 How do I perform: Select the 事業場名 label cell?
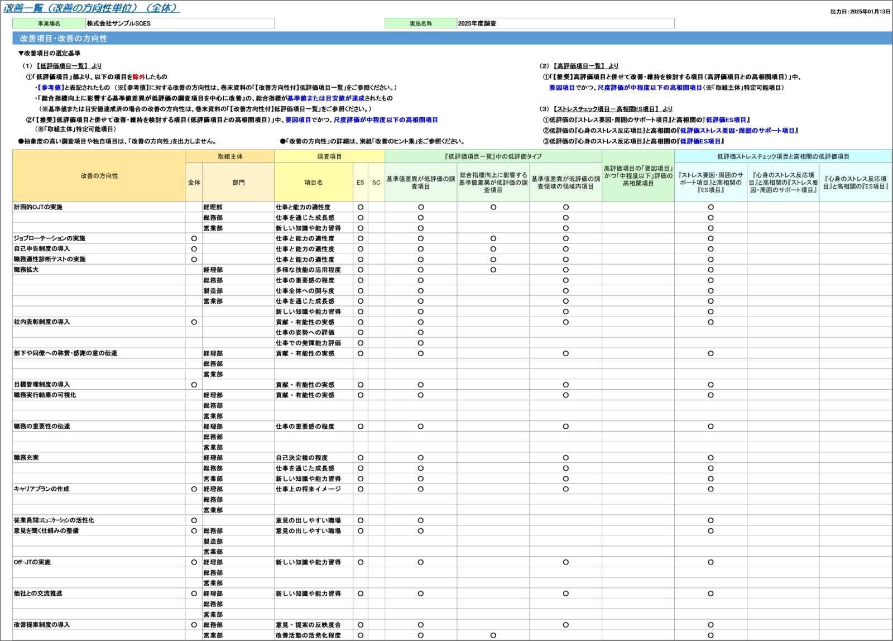tap(49, 23)
